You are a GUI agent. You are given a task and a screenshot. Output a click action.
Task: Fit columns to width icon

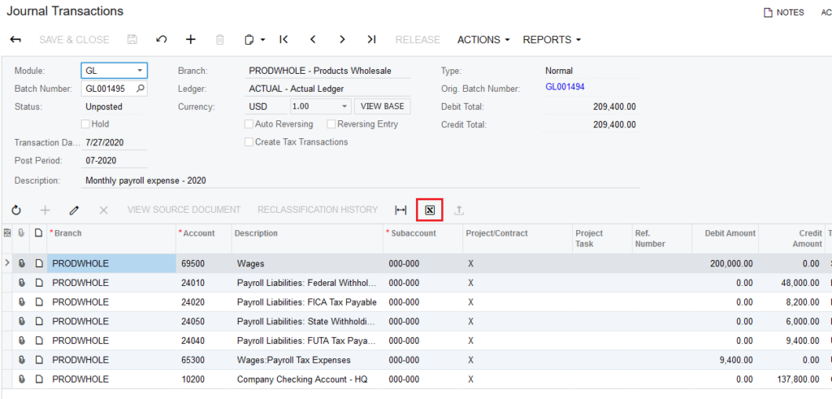coord(401,210)
